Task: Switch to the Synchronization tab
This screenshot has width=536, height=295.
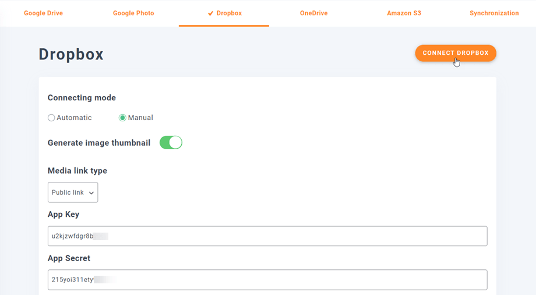Action: pos(494,13)
